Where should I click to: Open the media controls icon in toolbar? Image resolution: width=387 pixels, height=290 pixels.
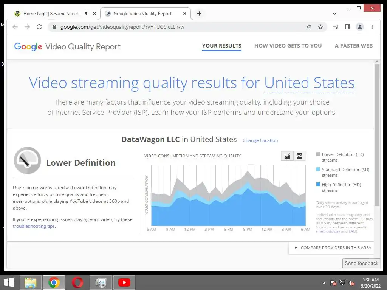pyautogui.click(x=336, y=27)
